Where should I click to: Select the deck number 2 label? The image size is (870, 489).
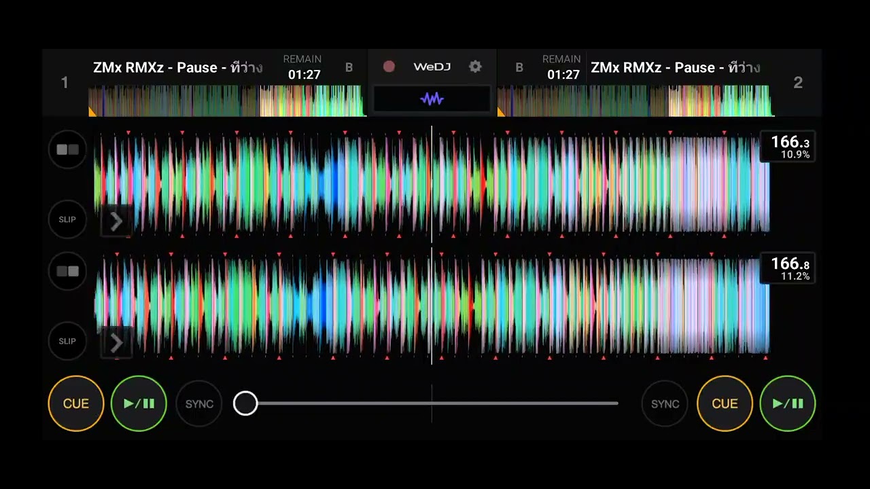coord(798,83)
